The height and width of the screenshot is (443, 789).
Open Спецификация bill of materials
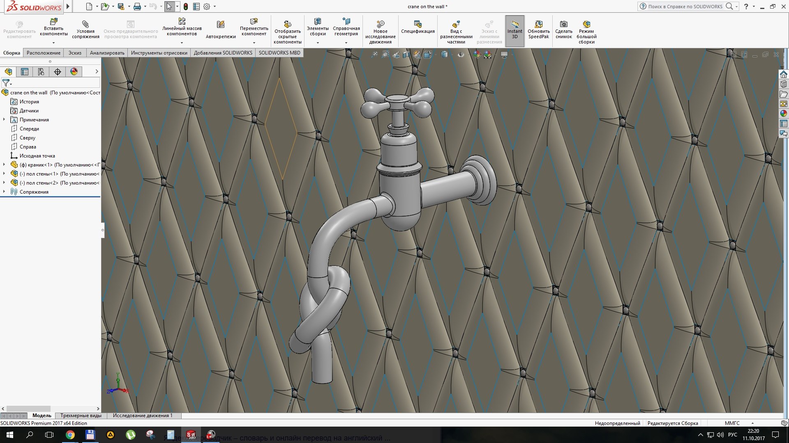pos(418,28)
